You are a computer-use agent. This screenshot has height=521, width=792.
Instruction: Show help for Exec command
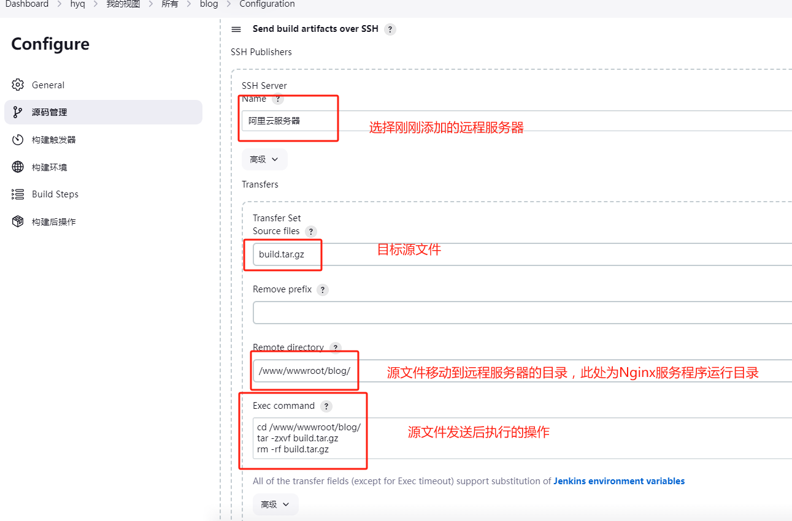(x=326, y=405)
